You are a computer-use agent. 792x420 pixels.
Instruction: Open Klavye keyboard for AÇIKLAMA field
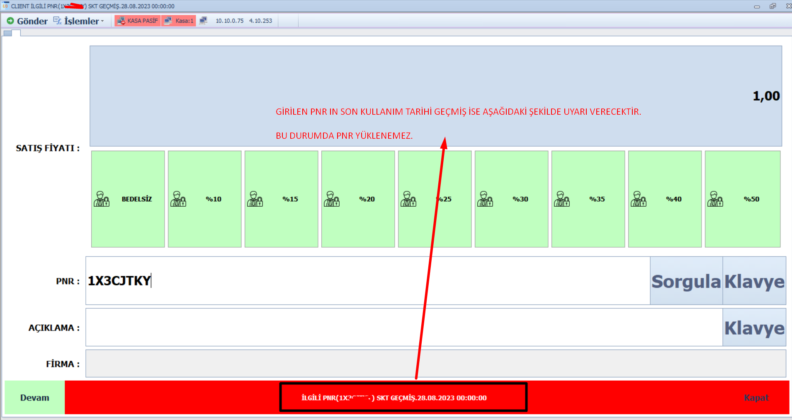click(x=754, y=327)
